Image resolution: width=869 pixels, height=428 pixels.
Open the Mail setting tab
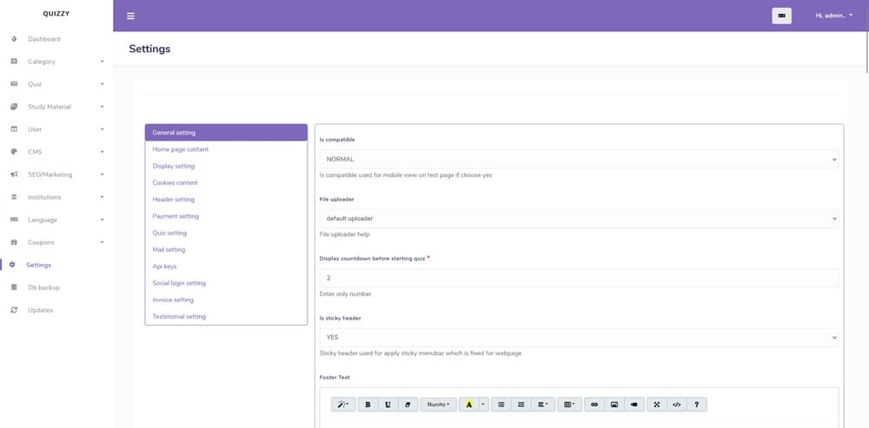pos(226,250)
